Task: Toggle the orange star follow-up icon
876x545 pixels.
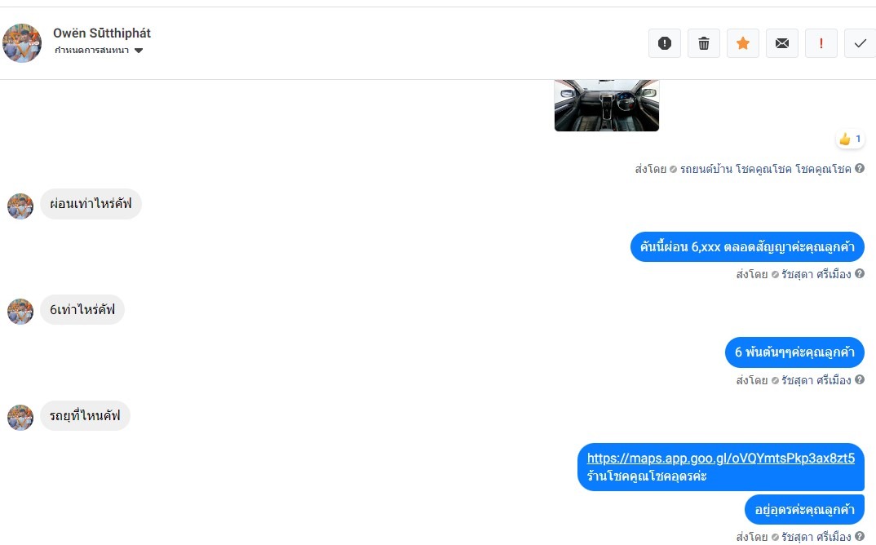Action: 742,43
